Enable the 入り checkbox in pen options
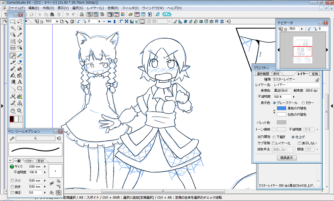The image size is (334, 201). [x=12, y=181]
